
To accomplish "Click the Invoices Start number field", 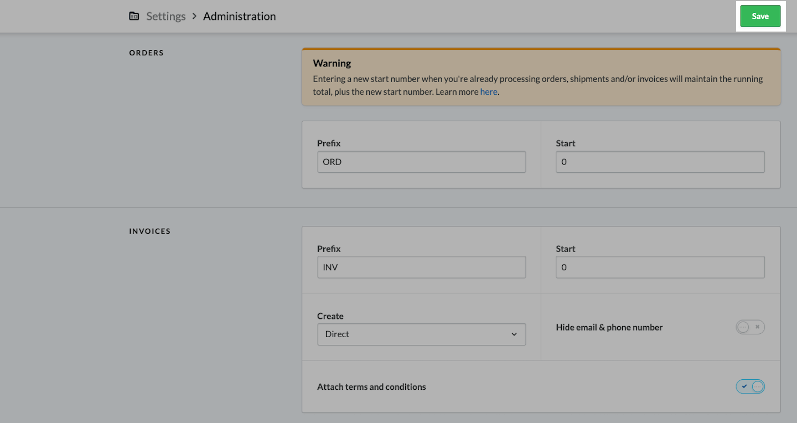I will click(660, 267).
